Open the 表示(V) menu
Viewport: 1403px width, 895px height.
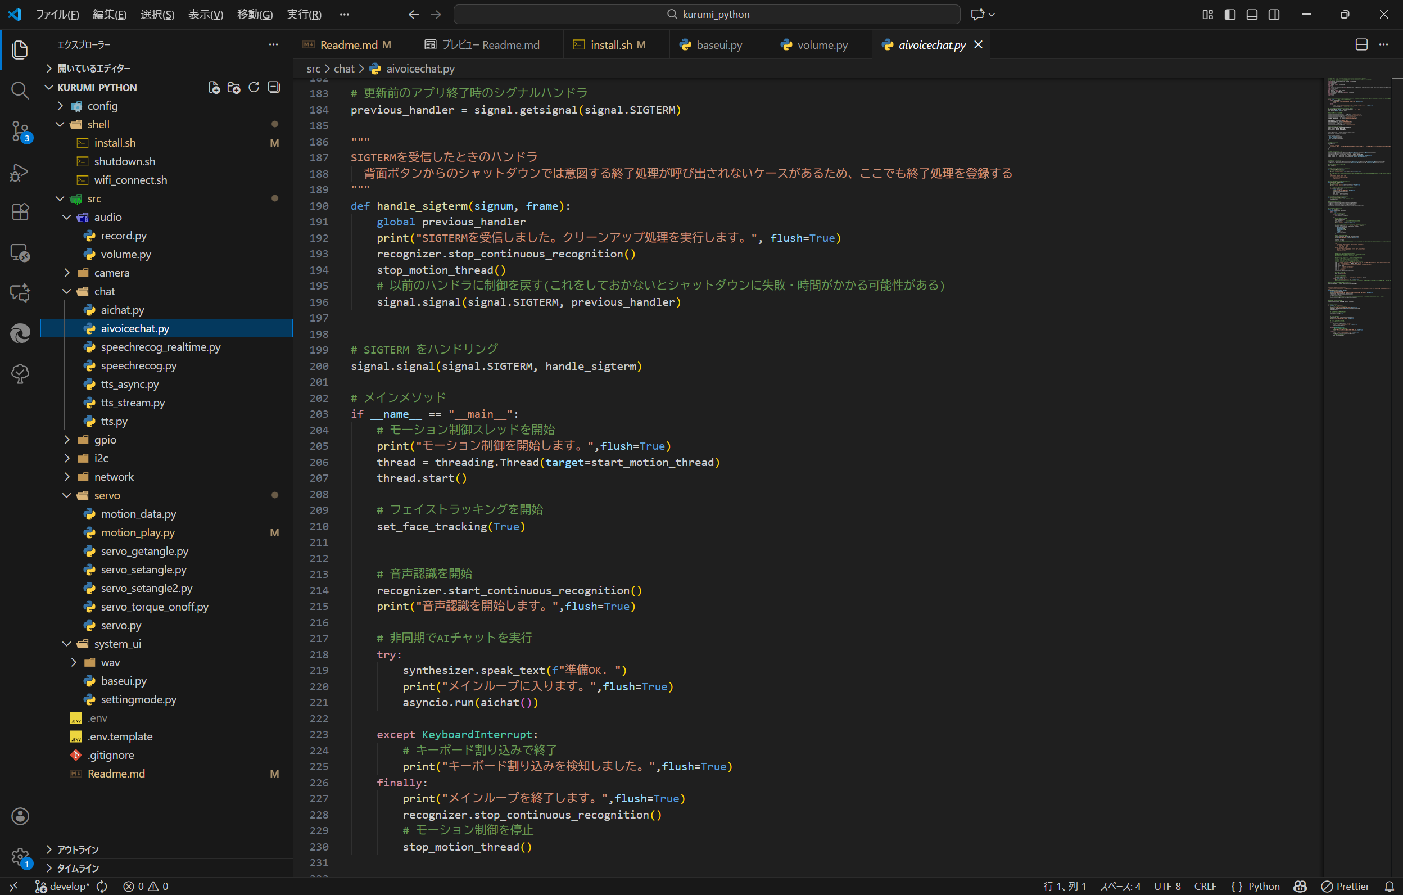205,15
